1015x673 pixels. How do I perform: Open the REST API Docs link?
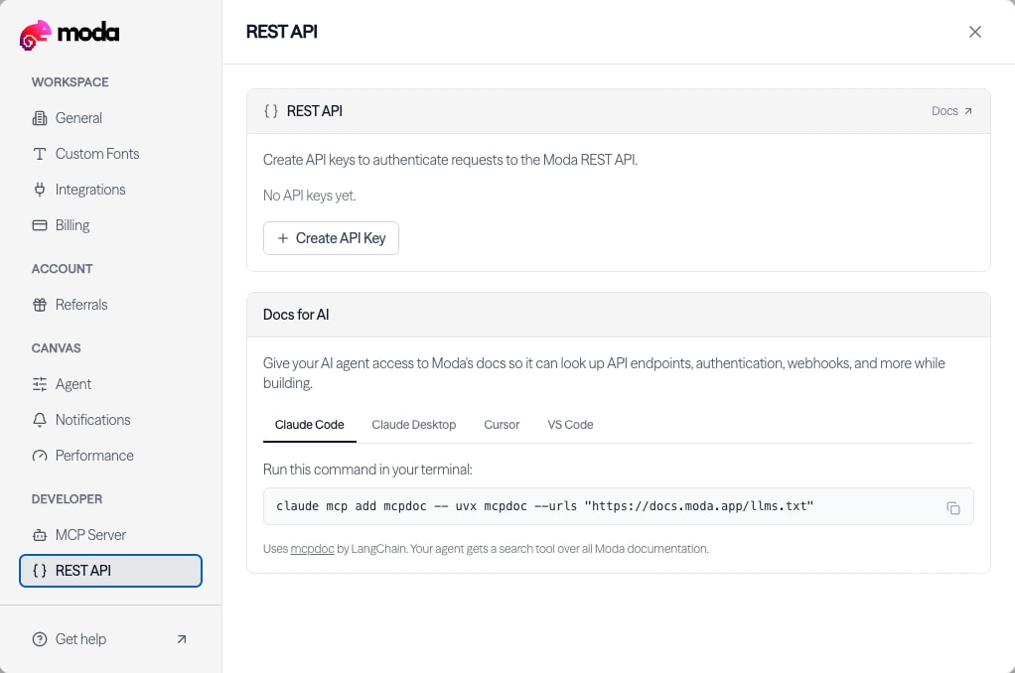tap(951, 111)
